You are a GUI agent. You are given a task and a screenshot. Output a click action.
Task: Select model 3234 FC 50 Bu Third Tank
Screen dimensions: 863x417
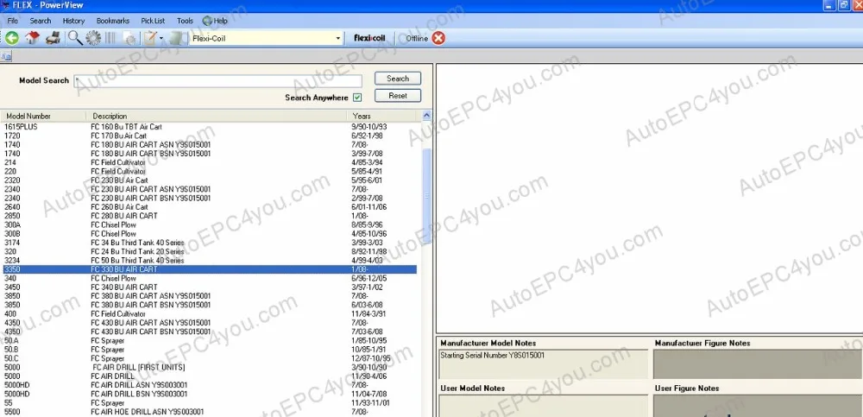[x=209, y=260]
